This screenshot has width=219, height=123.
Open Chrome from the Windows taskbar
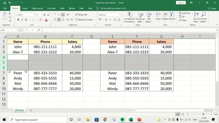tap(105, 120)
